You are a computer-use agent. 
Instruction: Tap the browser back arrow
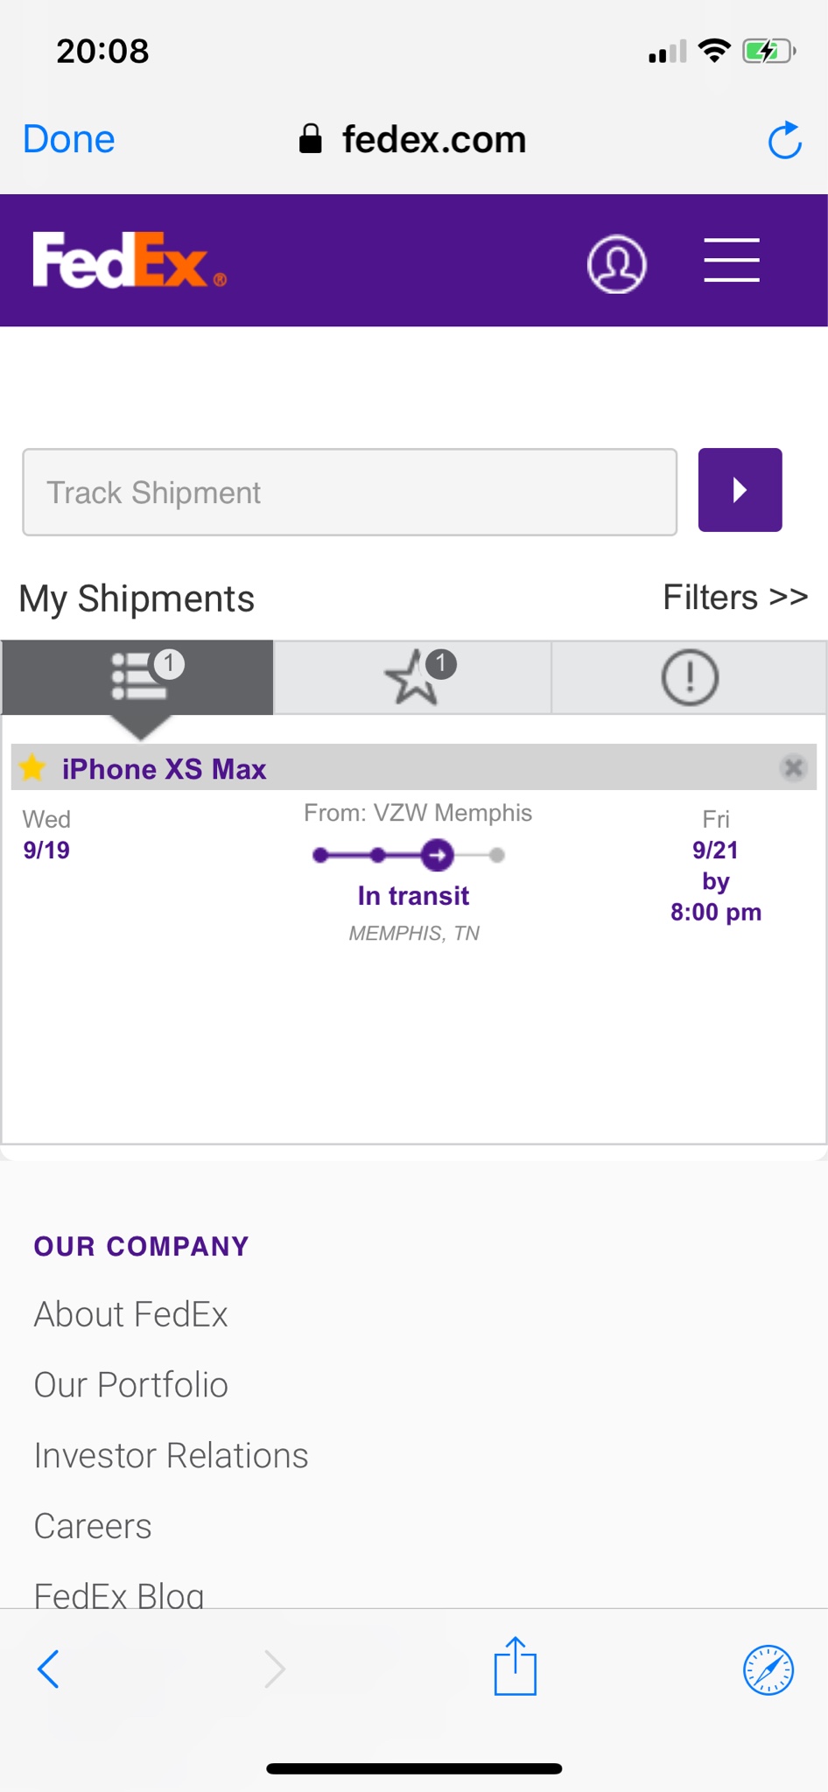pyautogui.click(x=48, y=1669)
